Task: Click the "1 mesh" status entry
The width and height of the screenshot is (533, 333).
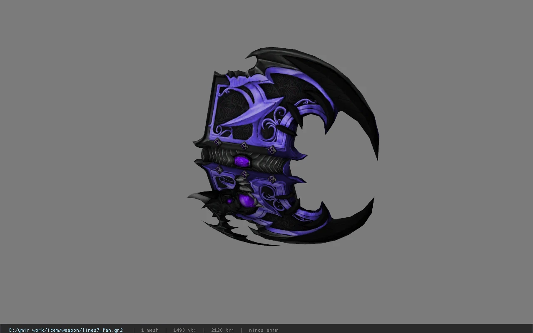Action: click(149, 330)
